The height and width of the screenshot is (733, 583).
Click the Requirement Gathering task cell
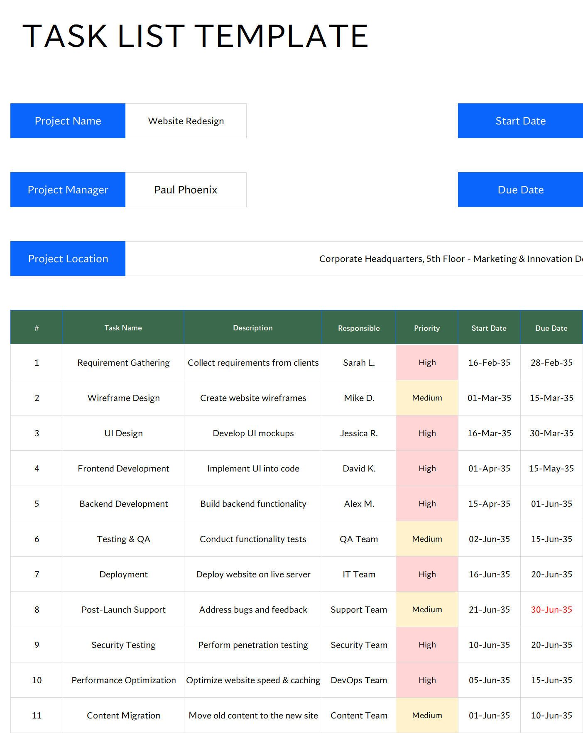123,363
